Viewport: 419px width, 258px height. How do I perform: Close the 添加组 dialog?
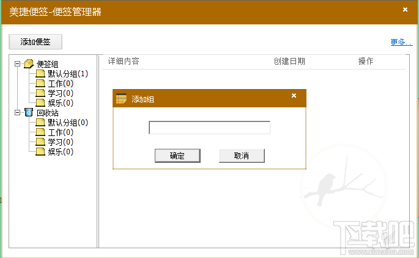294,95
